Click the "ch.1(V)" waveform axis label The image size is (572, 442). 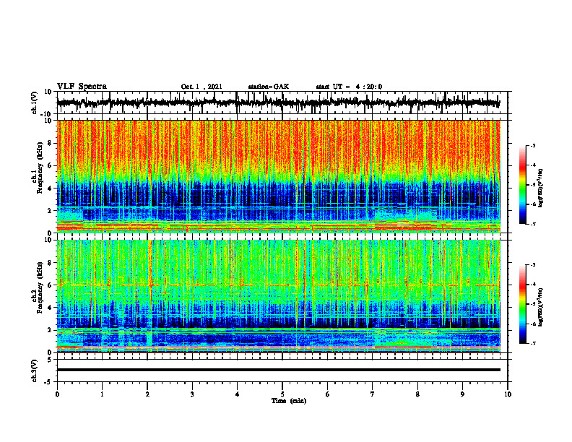35,103
